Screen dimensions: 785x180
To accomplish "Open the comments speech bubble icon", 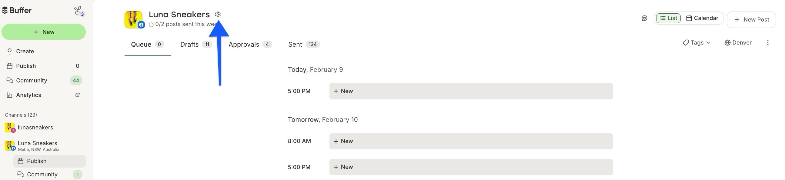I will point(644,18).
